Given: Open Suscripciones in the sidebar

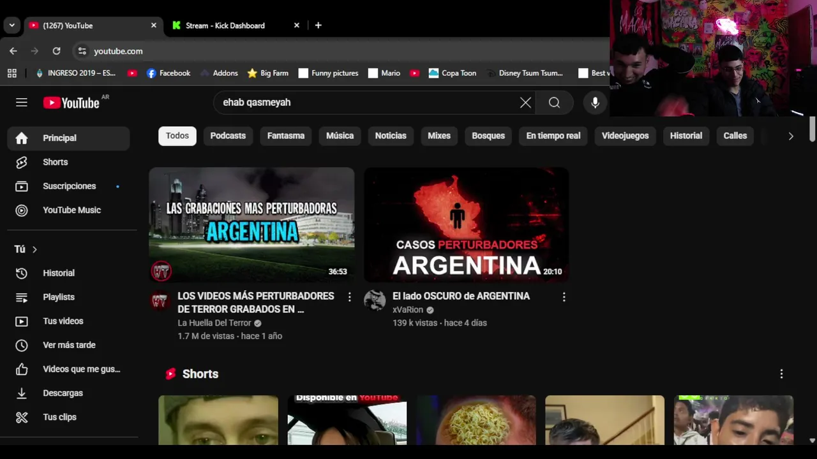Looking at the screenshot, I should coord(68,186).
